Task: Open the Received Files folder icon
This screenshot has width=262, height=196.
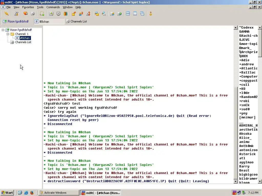Action: 97,14
